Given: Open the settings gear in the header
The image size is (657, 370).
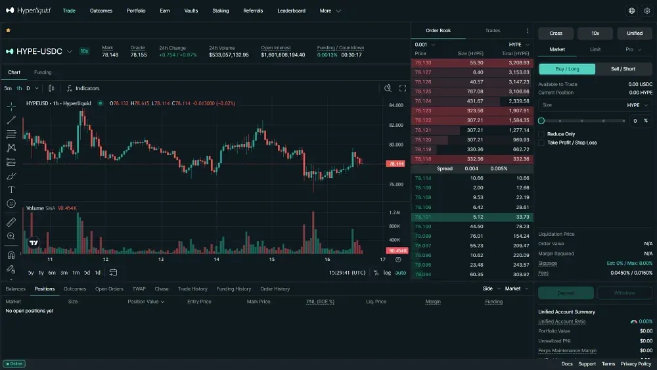Looking at the screenshot, I should (x=647, y=11).
